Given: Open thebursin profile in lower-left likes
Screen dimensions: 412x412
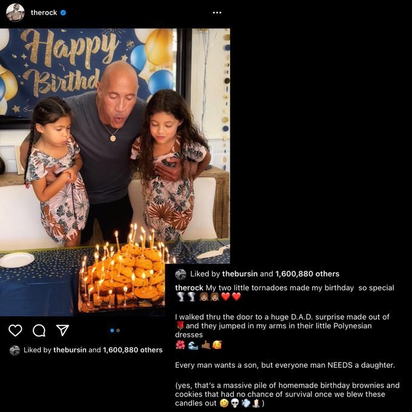Looking at the screenshot, I should [70, 350].
